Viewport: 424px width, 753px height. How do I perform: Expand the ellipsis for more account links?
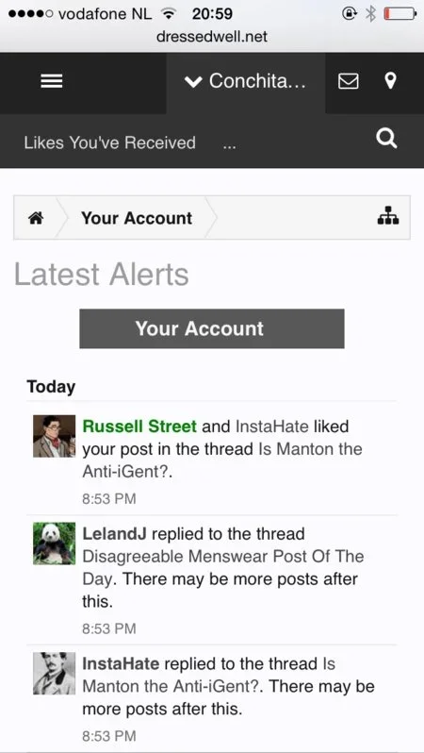(x=229, y=143)
